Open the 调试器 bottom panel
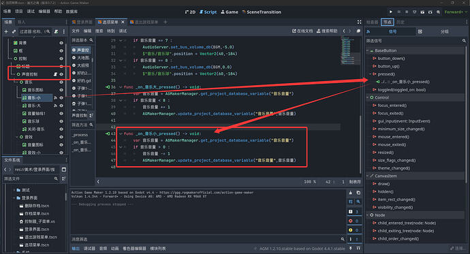The width and height of the screenshot is (470, 254). [x=89, y=249]
